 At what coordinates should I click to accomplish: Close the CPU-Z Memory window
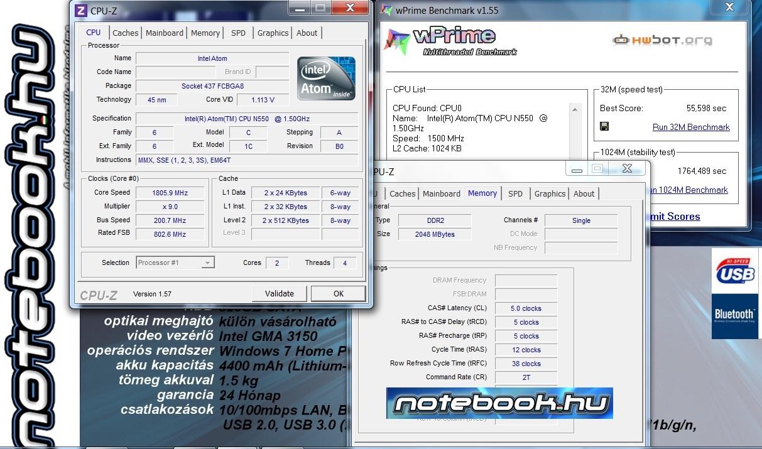(627, 168)
